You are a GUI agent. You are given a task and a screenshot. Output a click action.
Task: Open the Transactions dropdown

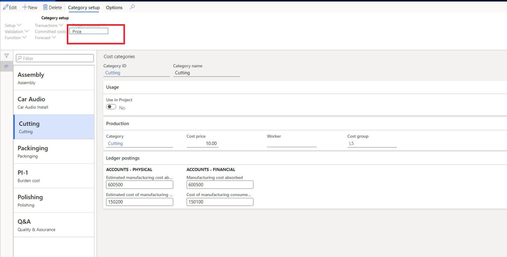(x=49, y=25)
